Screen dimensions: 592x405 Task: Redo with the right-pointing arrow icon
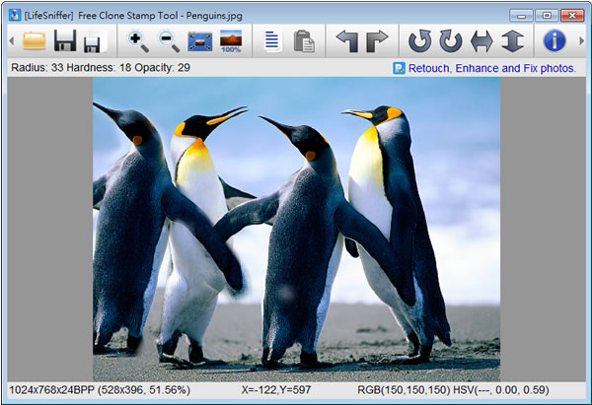377,41
